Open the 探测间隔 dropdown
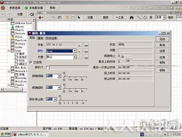Image resolution: width=182 pixels, height=138 pixels. (x=59, y=76)
